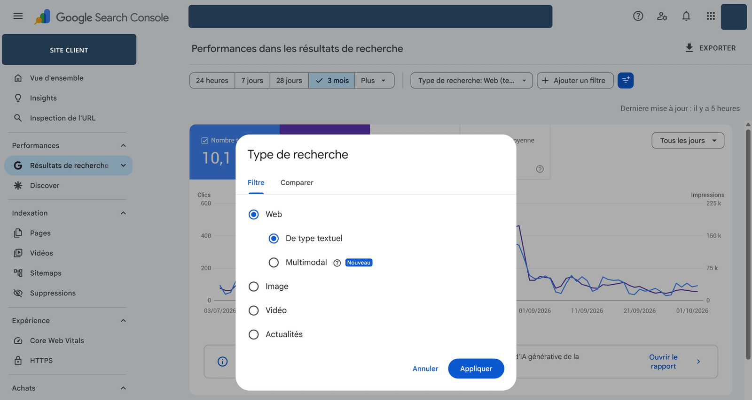The image size is (752, 400).
Task: Select the Actualités search type
Action: pyautogui.click(x=254, y=334)
